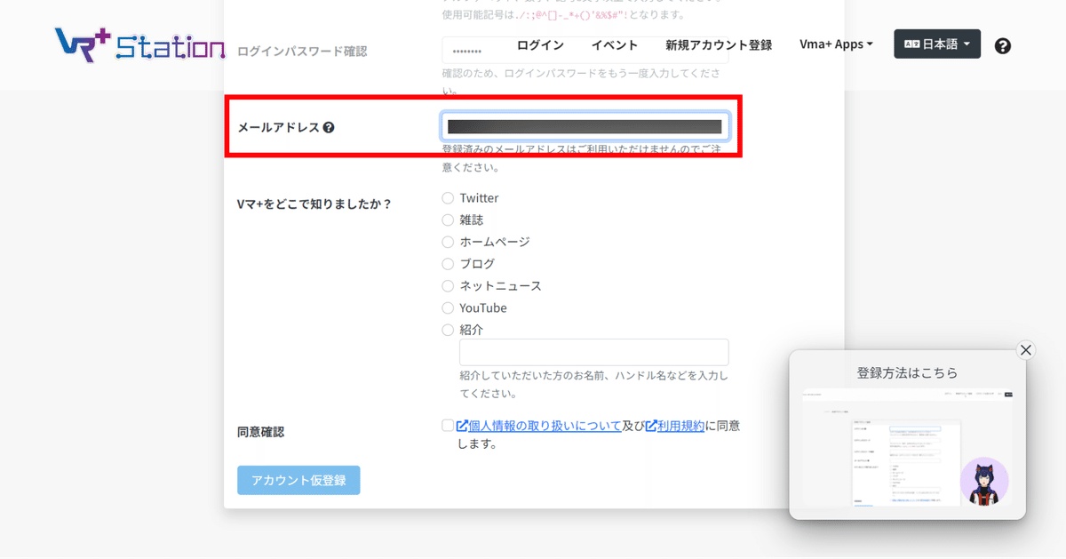Select the 紹介 radio button
The image size is (1066, 559).
point(448,330)
